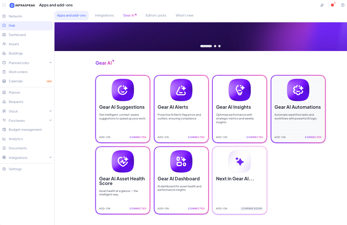Click the Planned Jobs calendar icon

pos(4,63)
